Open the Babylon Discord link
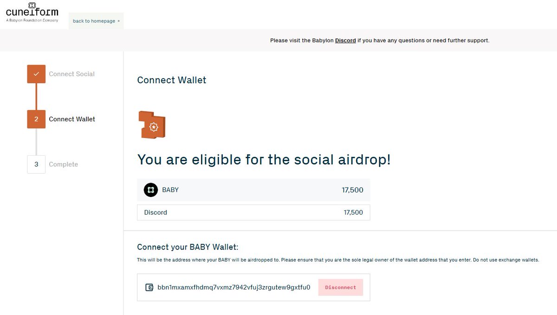The height and width of the screenshot is (315, 557). (x=345, y=40)
